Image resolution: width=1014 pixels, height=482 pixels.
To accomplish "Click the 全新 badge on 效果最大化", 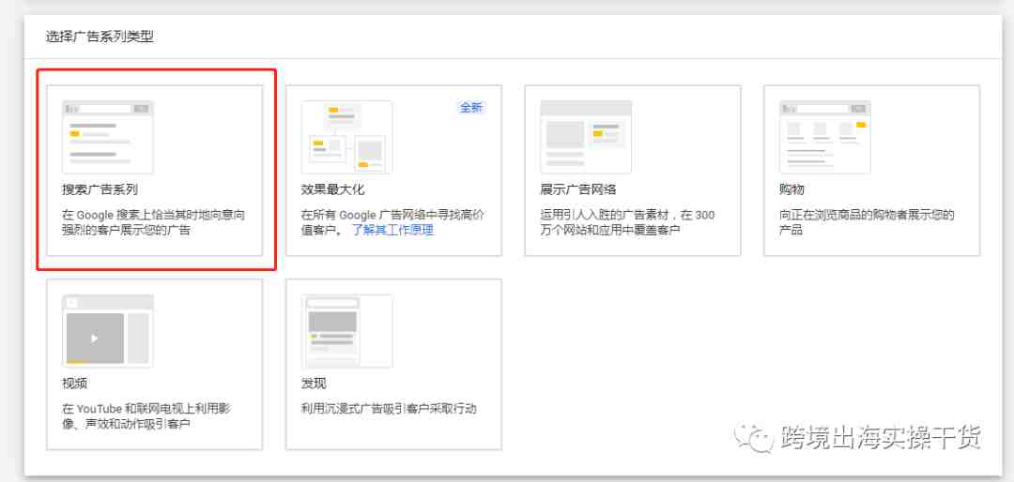I will [x=471, y=108].
